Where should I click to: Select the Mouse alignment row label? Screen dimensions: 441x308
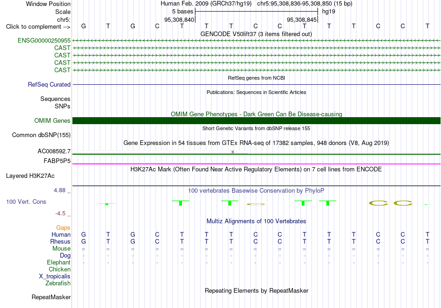[61, 249]
